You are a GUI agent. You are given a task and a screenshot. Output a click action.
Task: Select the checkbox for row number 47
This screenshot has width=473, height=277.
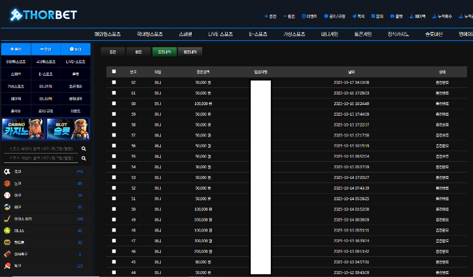point(114,241)
